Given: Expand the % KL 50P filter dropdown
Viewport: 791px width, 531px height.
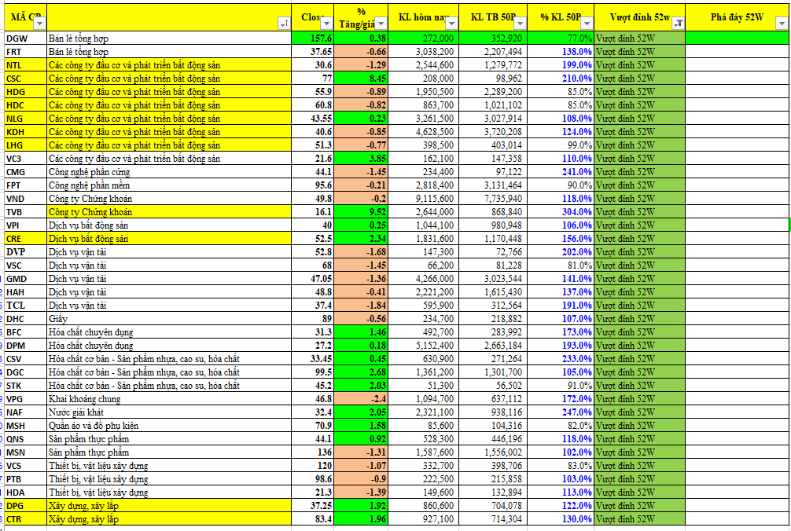Looking at the screenshot, I should tap(586, 24).
